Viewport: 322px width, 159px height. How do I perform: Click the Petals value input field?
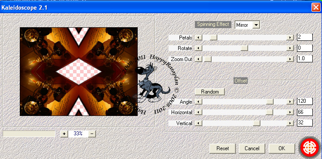tap(305, 37)
